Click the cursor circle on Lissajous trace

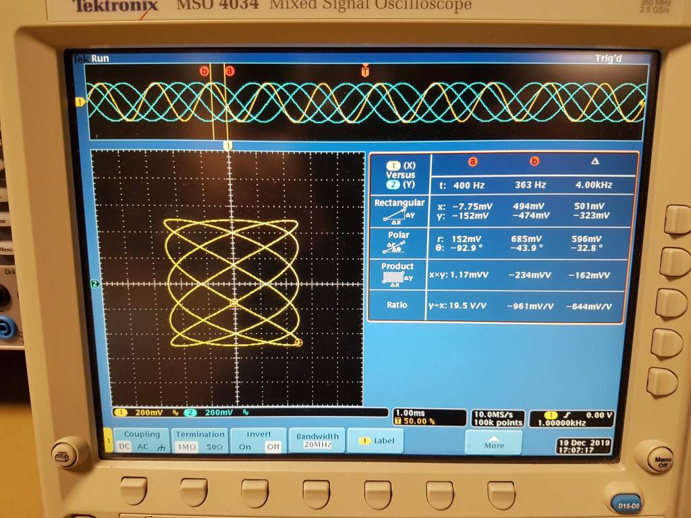pyautogui.click(x=298, y=342)
